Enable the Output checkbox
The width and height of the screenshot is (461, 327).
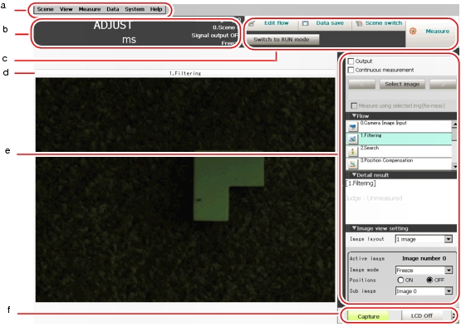tap(351, 61)
